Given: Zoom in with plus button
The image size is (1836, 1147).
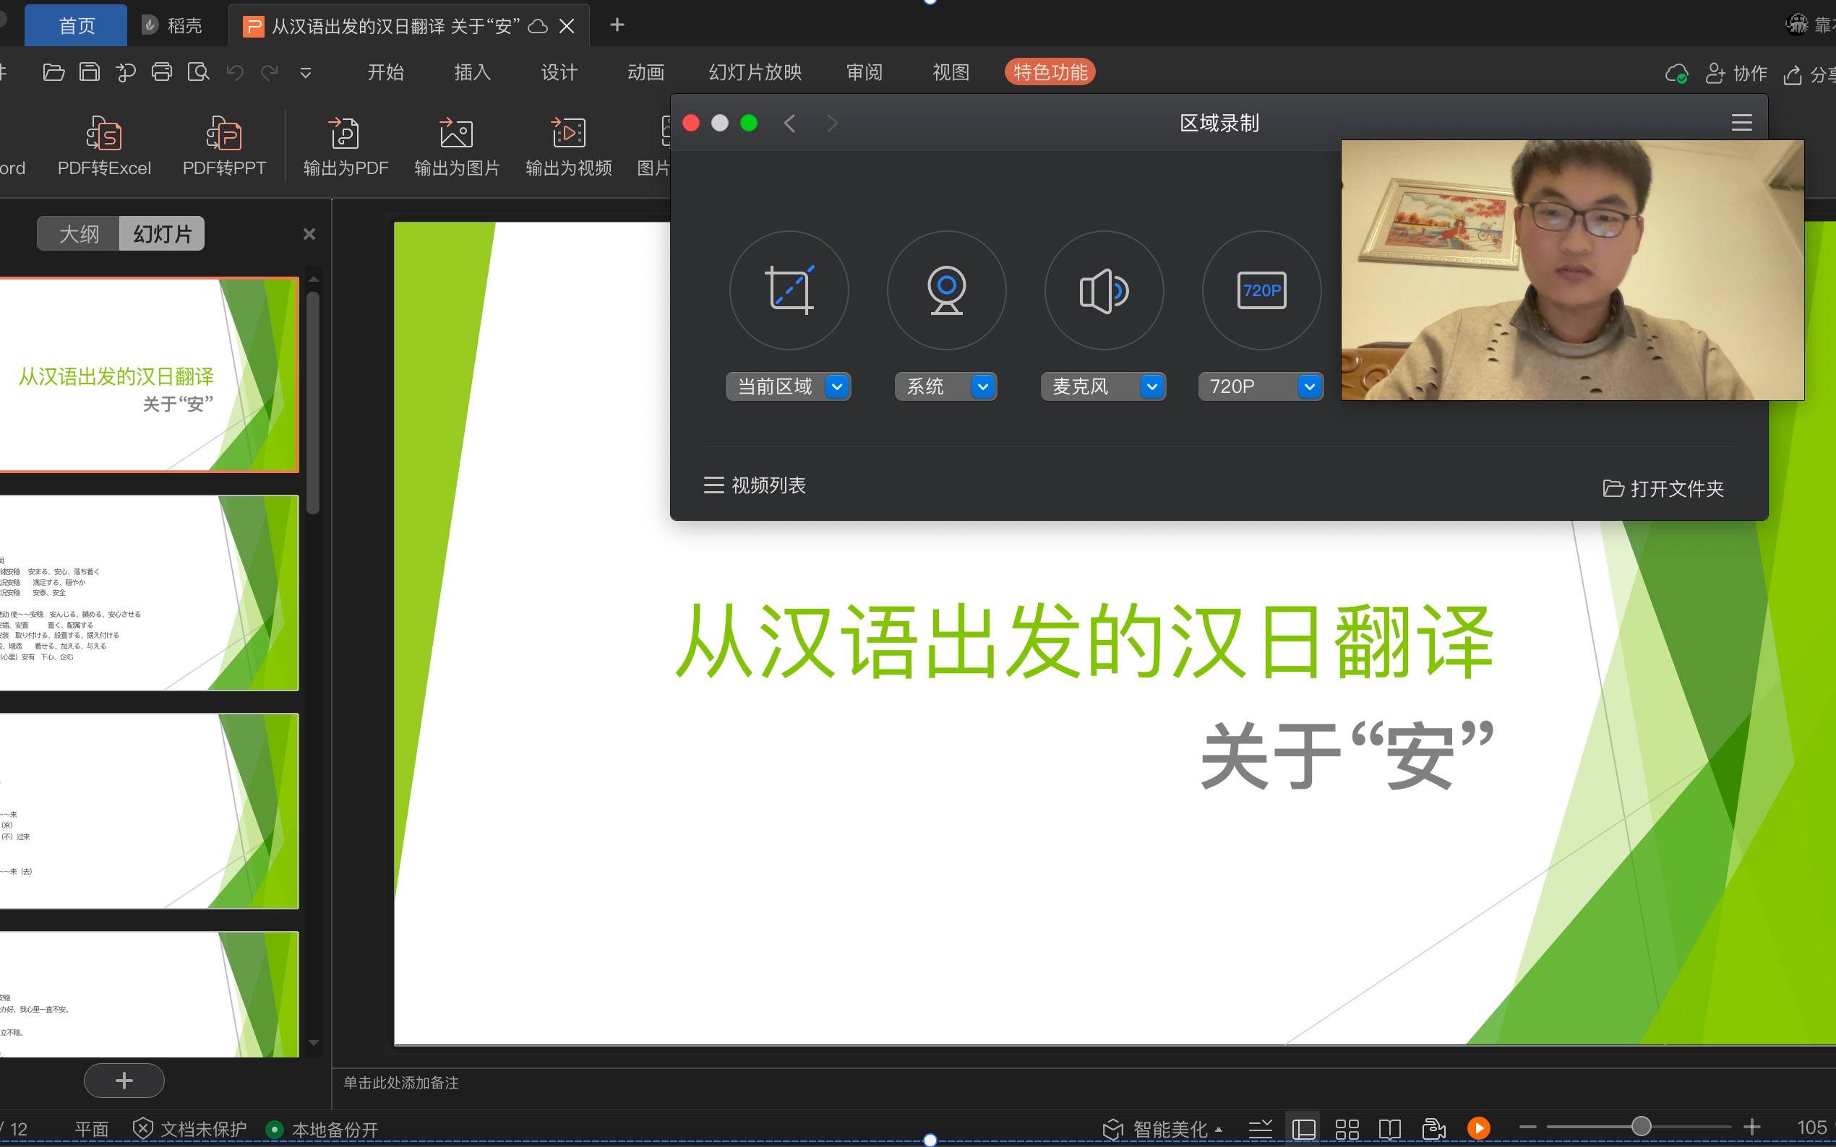Looking at the screenshot, I should [x=1751, y=1127].
